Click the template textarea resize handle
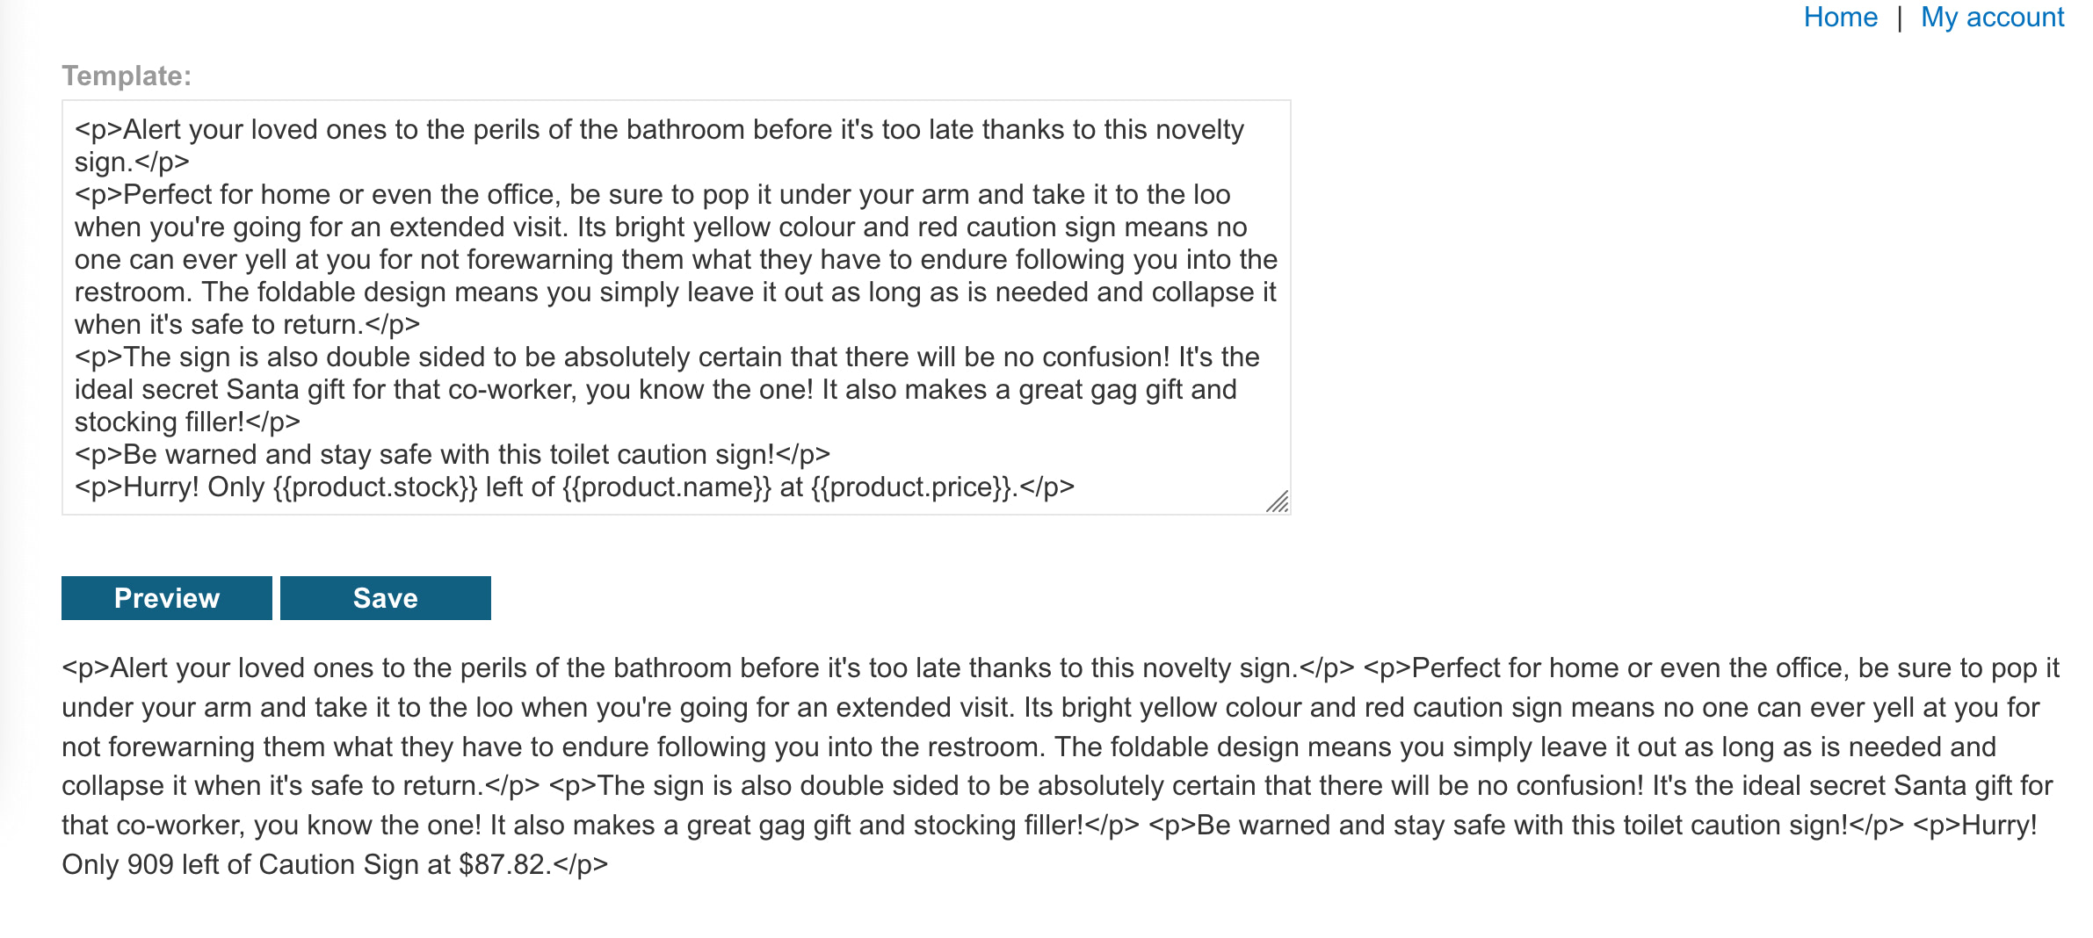This screenshot has width=2093, height=938. point(1278,501)
